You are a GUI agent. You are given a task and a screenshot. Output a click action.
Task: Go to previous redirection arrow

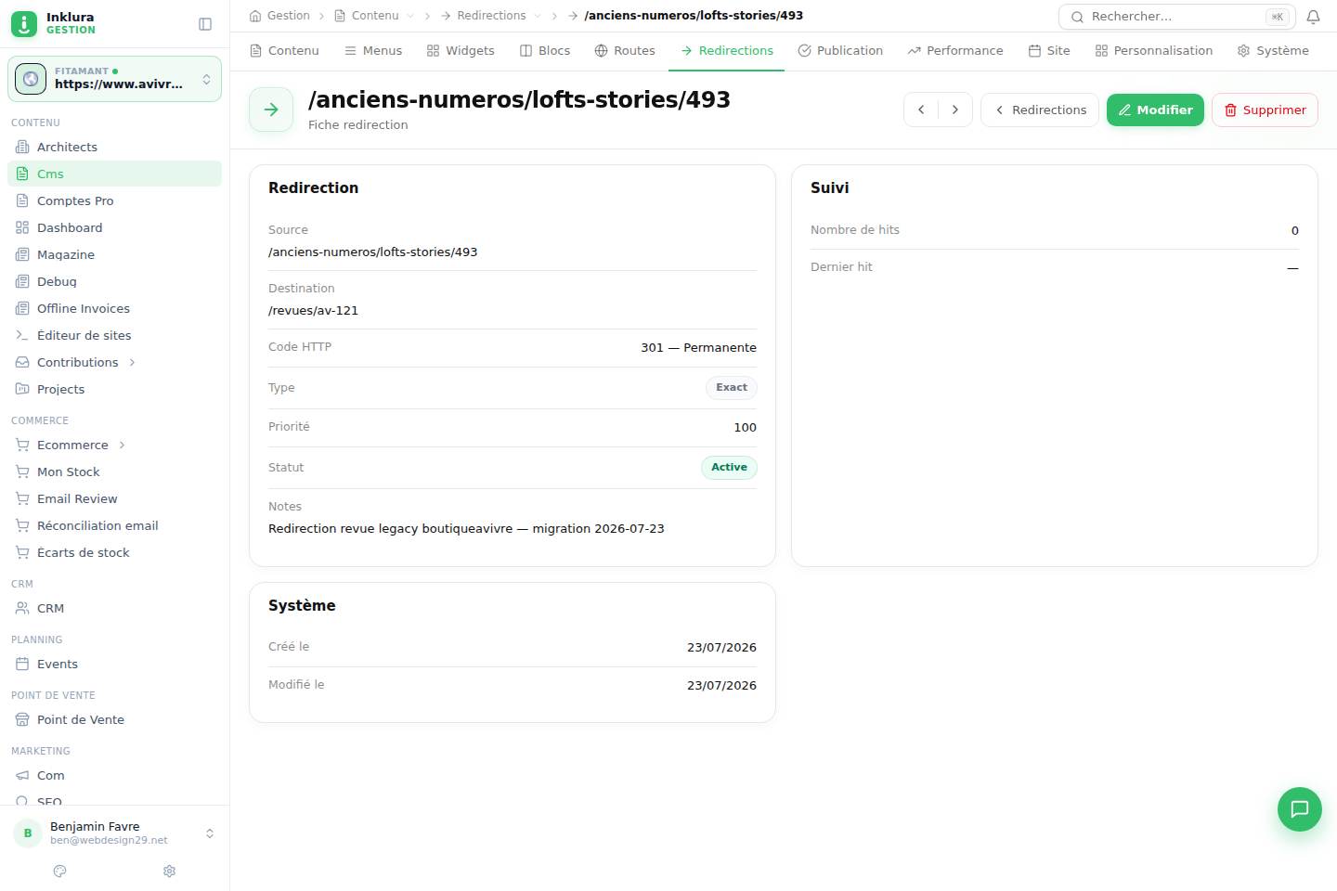[921, 110]
